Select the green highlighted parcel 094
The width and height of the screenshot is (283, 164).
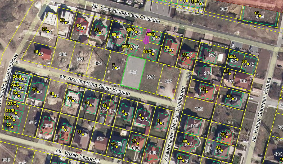133,73
